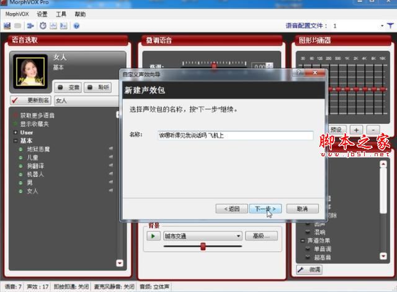Click the 名称 name input field
Viewport: 397px width, 292px height.
(x=236, y=135)
